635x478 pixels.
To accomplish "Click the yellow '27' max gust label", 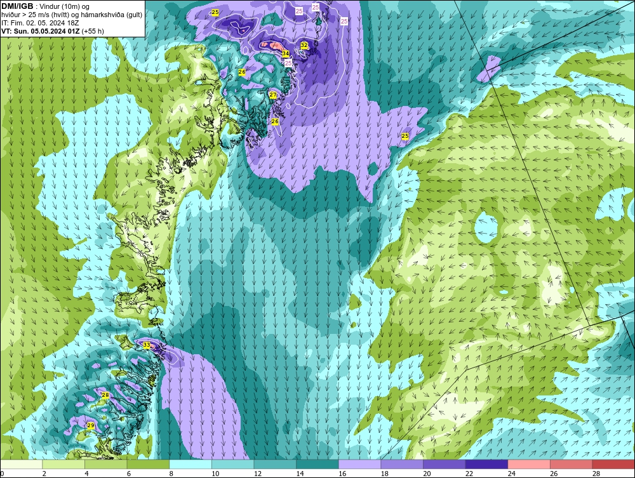I will click(x=273, y=95).
